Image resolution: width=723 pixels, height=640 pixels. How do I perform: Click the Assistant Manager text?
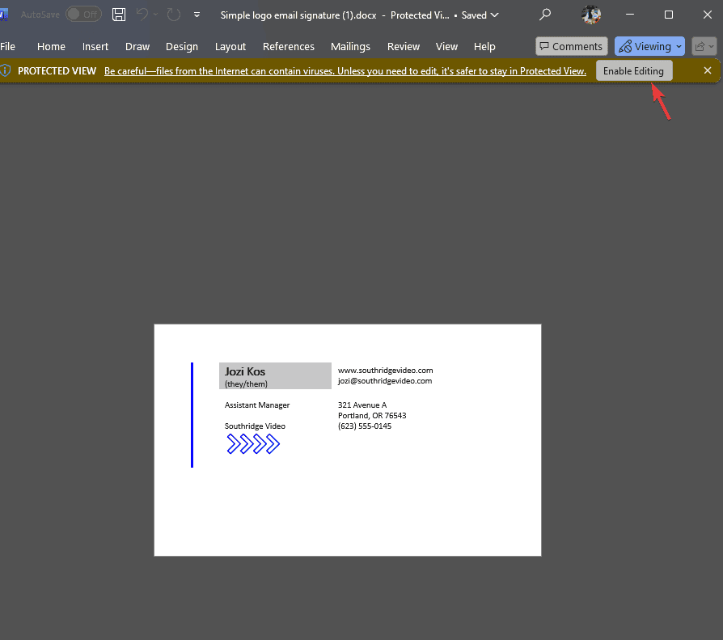pyautogui.click(x=257, y=405)
